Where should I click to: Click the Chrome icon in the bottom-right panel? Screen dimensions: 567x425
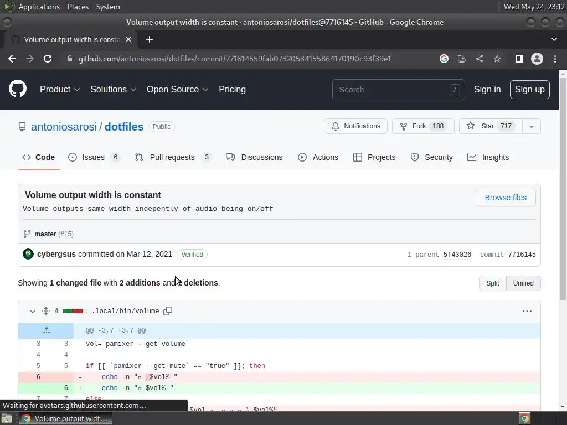pyautogui.click(x=524, y=418)
